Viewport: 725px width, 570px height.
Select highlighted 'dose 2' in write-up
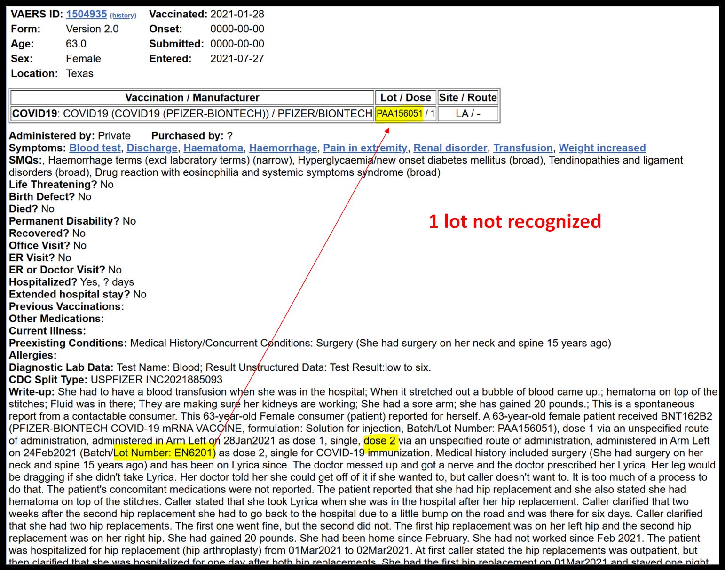click(x=380, y=441)
